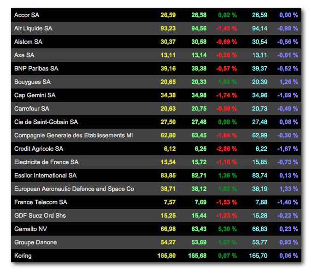Click Compagnie Generale des Etablissements Mi
Viewport: 317px width, 278px height.
tap(74, 135)
